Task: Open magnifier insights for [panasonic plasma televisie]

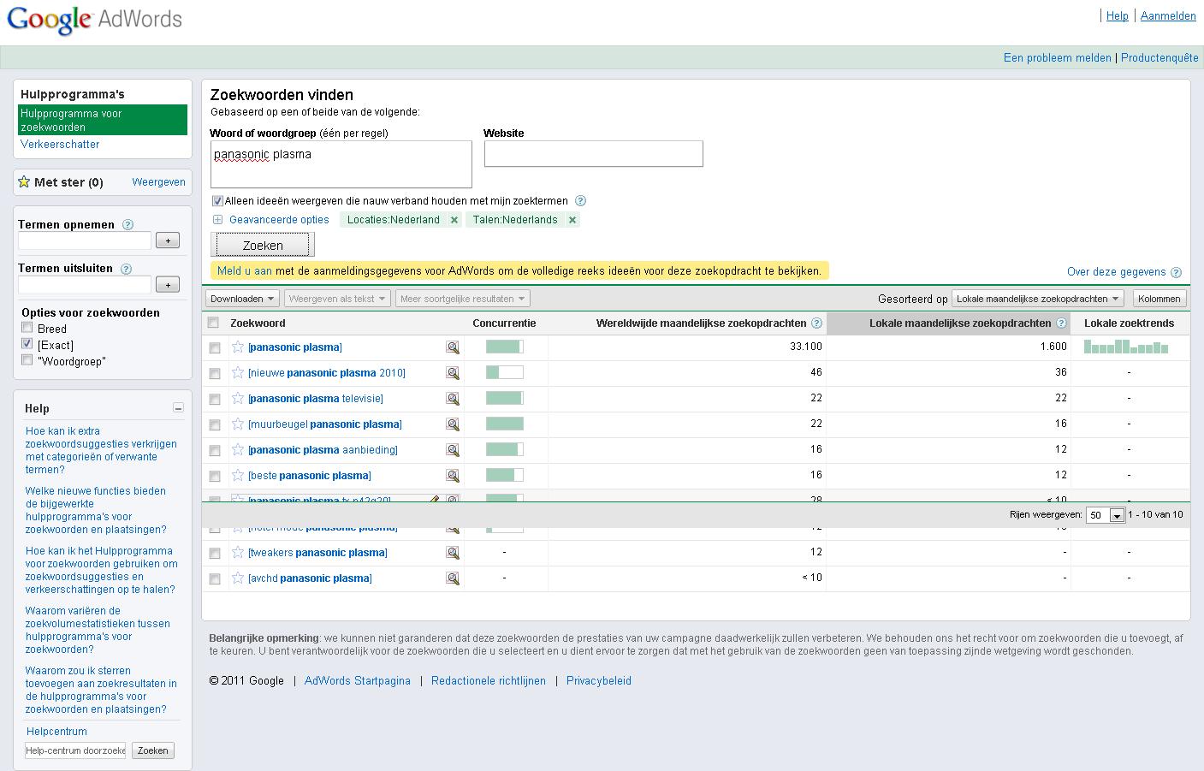Action: [x=453, y=399]
